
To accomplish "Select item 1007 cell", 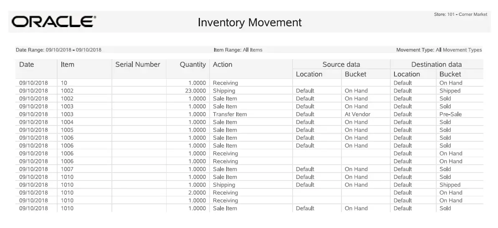I will [x=67, y=169].
